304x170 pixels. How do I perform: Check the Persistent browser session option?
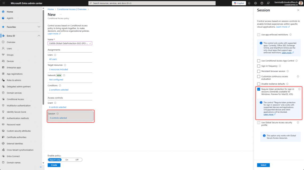[259, 71]
